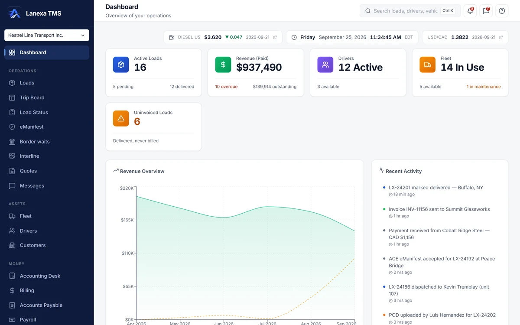Click the diesel price $3.620 value
The height and width of the screenshot is (325, 520).
point(213,37)
